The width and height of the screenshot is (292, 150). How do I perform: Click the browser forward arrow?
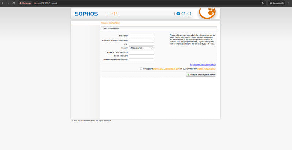(8, 3)
